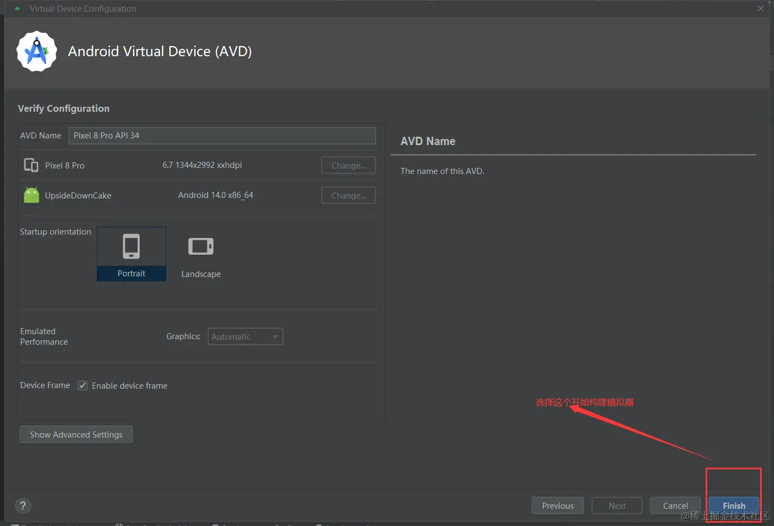774x526 pixels.
Task: Click the UpsideDownCake Android robot icon
Action: [32, 195]
